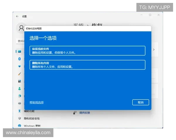Maximize the Settings window
This screenshot has width=176, height=140.
(150, 15)
